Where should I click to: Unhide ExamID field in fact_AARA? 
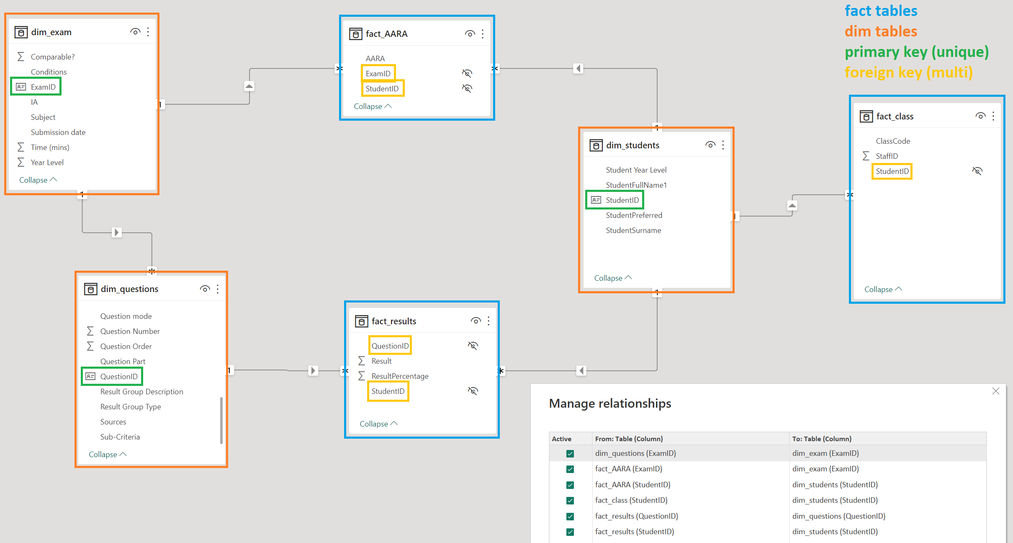(x=467, y=73)
